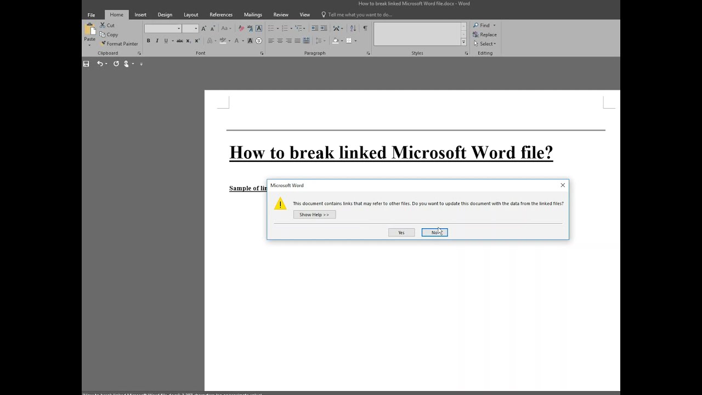702x395 pixels.
Task: Switch to the Insert tab
Action: (140, 15)
